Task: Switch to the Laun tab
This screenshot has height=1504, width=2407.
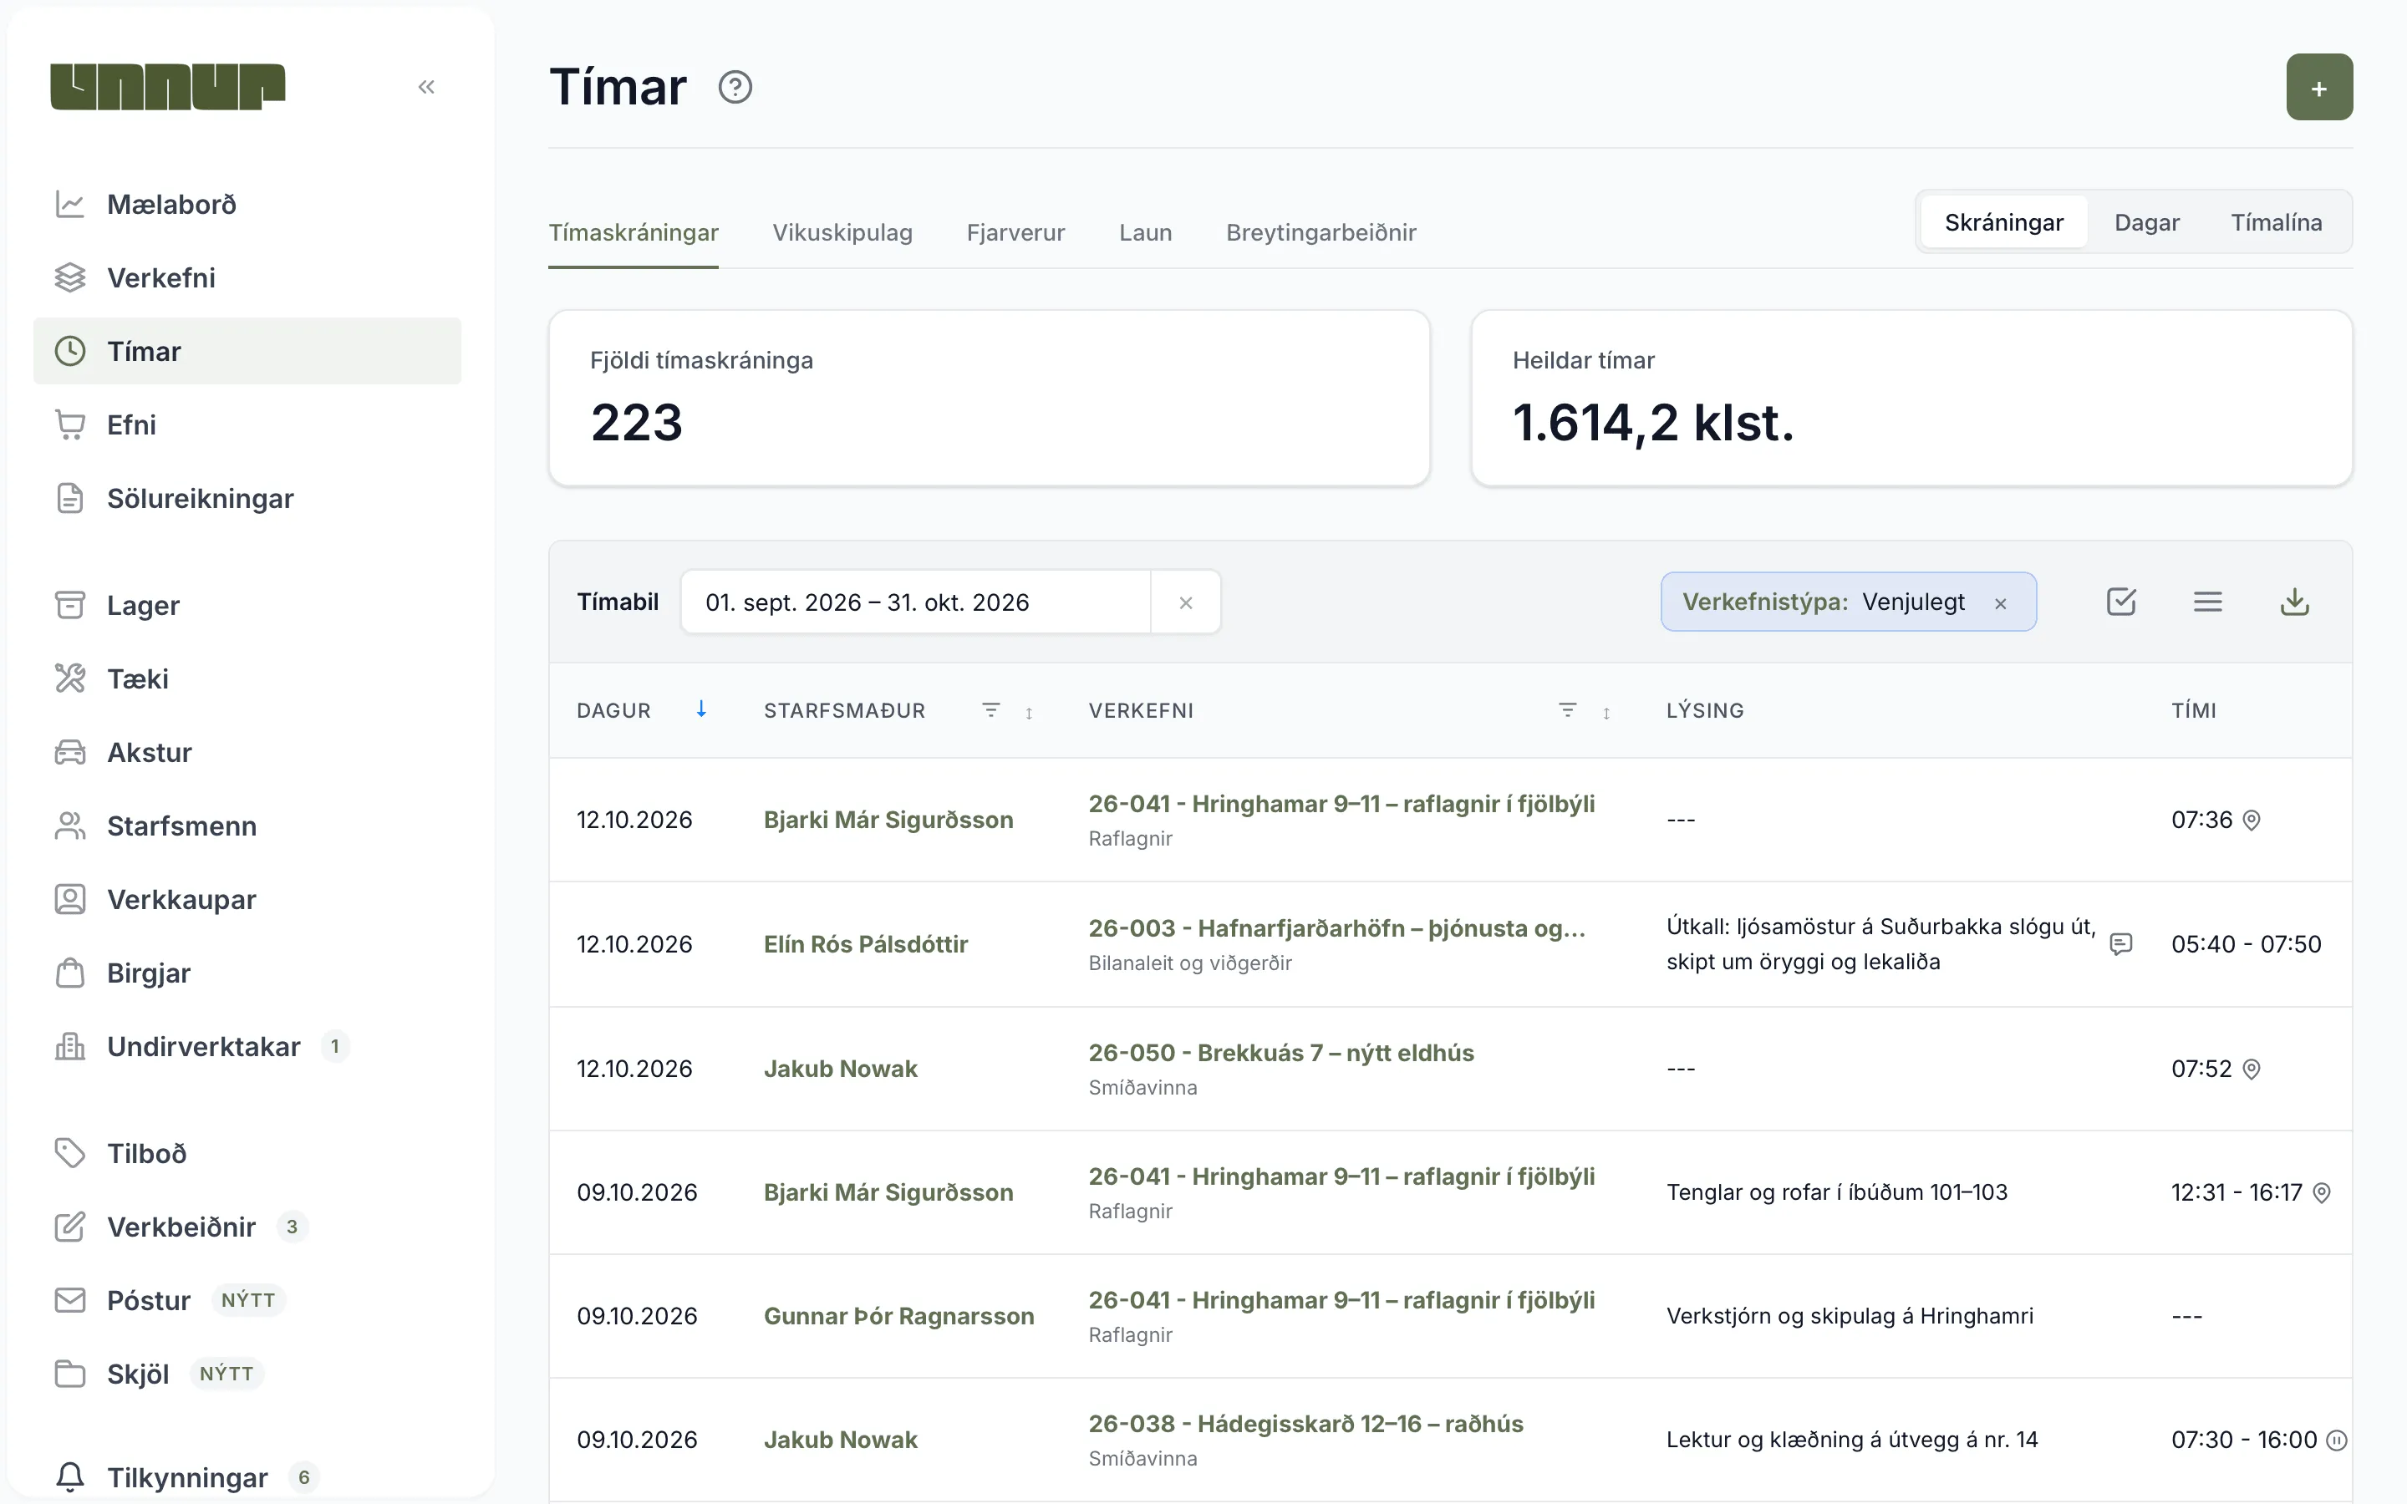Action: pyautogui.click(x=1145, y=231)
